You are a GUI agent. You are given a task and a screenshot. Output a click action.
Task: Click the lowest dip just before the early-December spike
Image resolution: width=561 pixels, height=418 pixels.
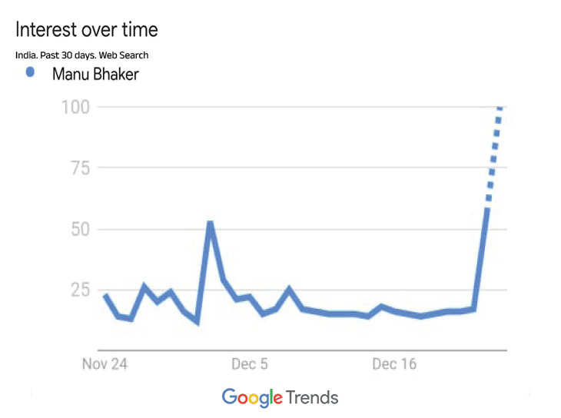tap(198, 321)
